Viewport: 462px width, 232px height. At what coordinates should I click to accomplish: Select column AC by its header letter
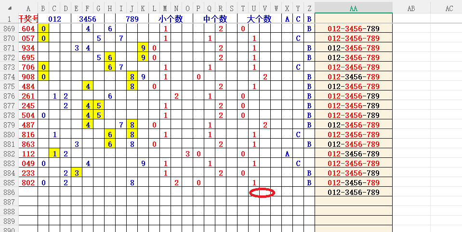click(x=449, y=9)
